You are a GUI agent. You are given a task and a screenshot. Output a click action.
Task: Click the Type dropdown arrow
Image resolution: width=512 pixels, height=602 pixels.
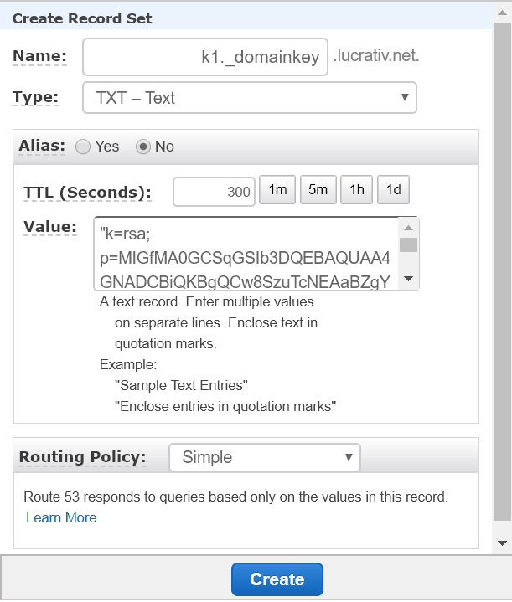point(405,97)
